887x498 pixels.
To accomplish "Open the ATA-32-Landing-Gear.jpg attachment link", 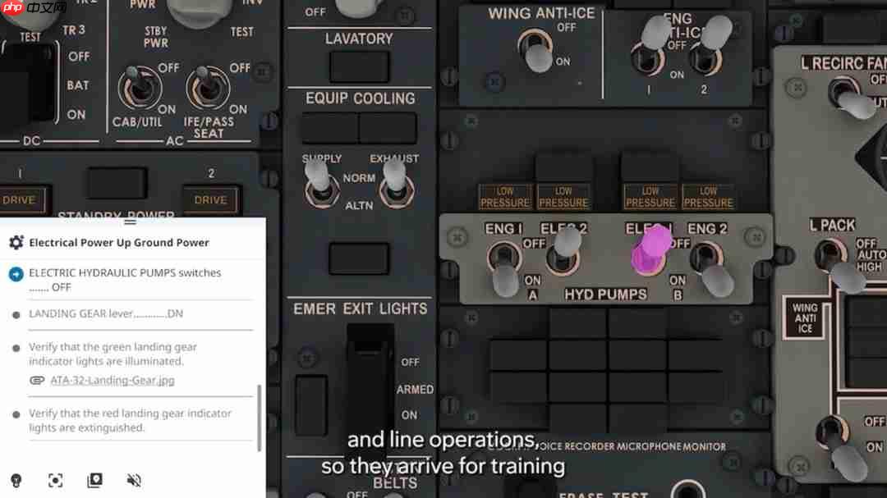I will [x=112, y=381].
